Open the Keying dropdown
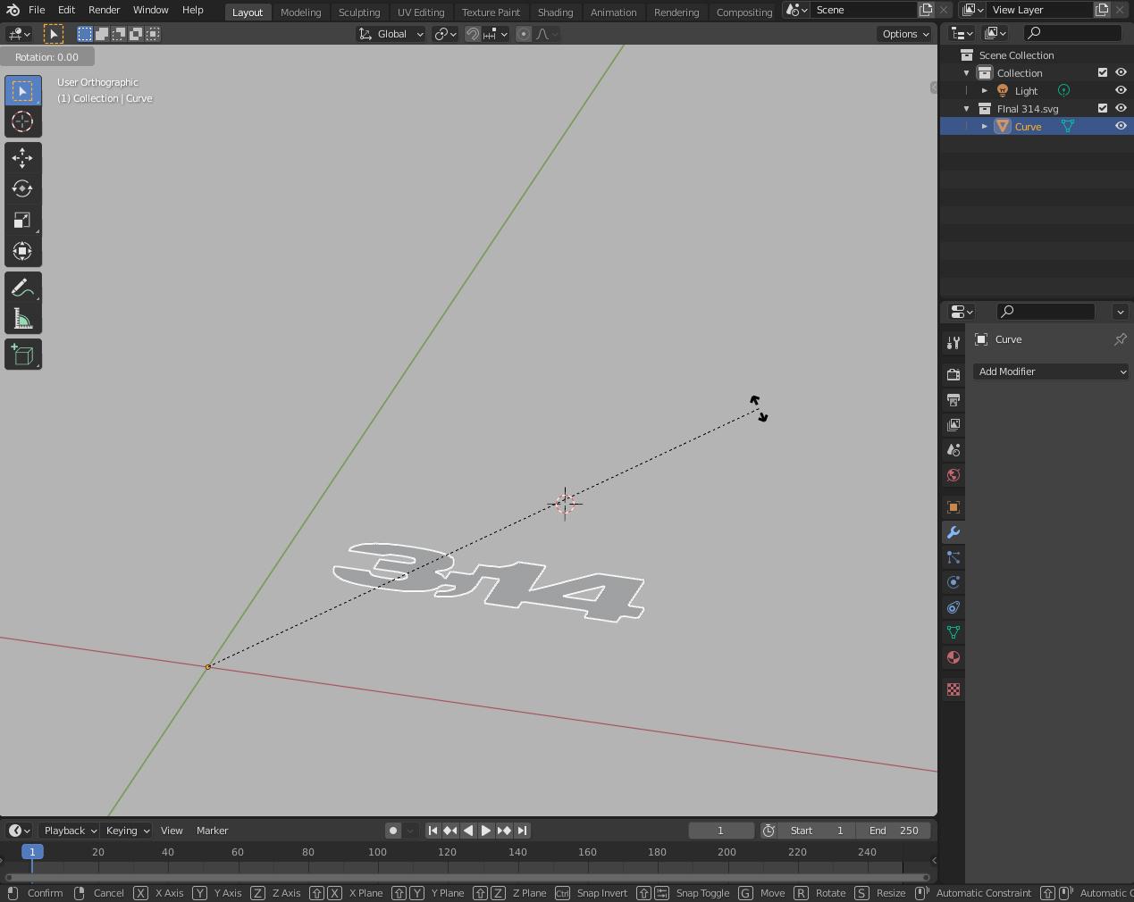 pos(128,831)
